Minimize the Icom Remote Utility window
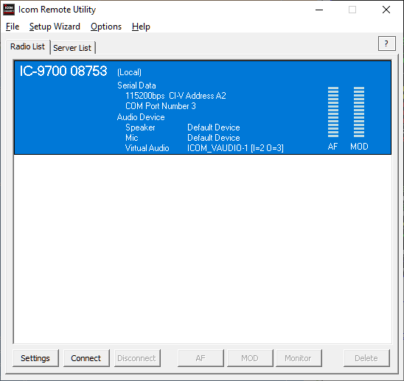 319,10
